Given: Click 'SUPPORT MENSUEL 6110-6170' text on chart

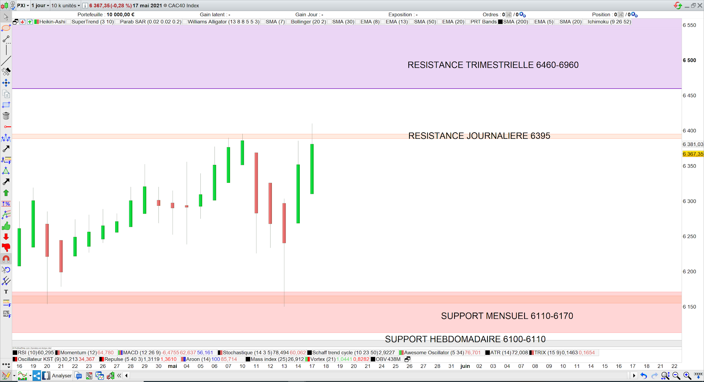Looking at the screenshot, I should point(507,316).
